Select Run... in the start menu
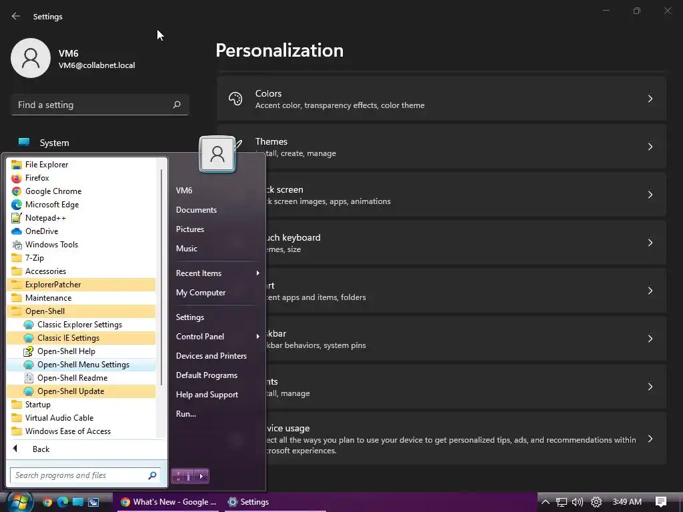The image size is (683, 512). click(x=217, y=414)
